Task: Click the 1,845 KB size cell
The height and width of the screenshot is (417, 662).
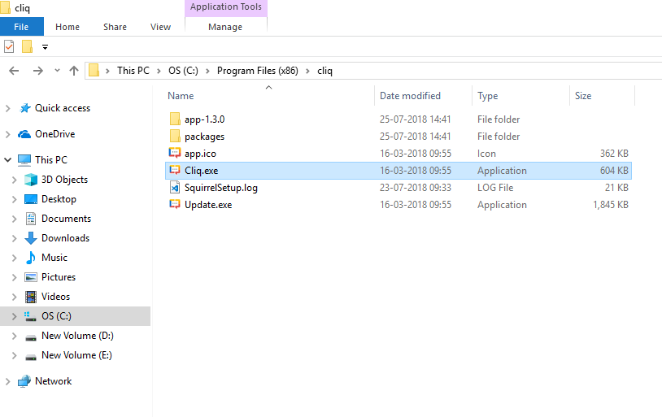Action: [611, 205]
